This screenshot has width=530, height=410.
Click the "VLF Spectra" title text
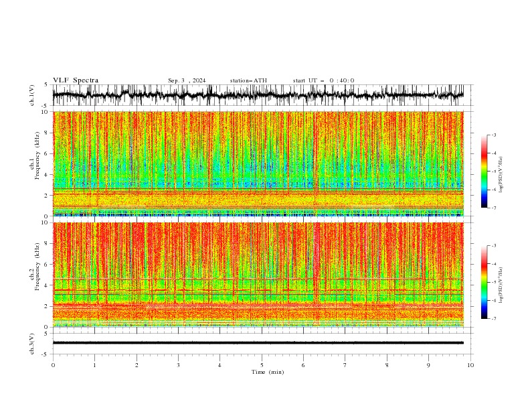[x=76, y=80]
